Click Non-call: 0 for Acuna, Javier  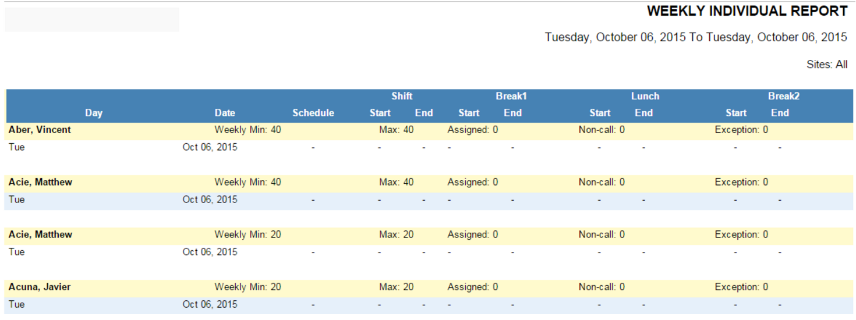click(602, 287)
